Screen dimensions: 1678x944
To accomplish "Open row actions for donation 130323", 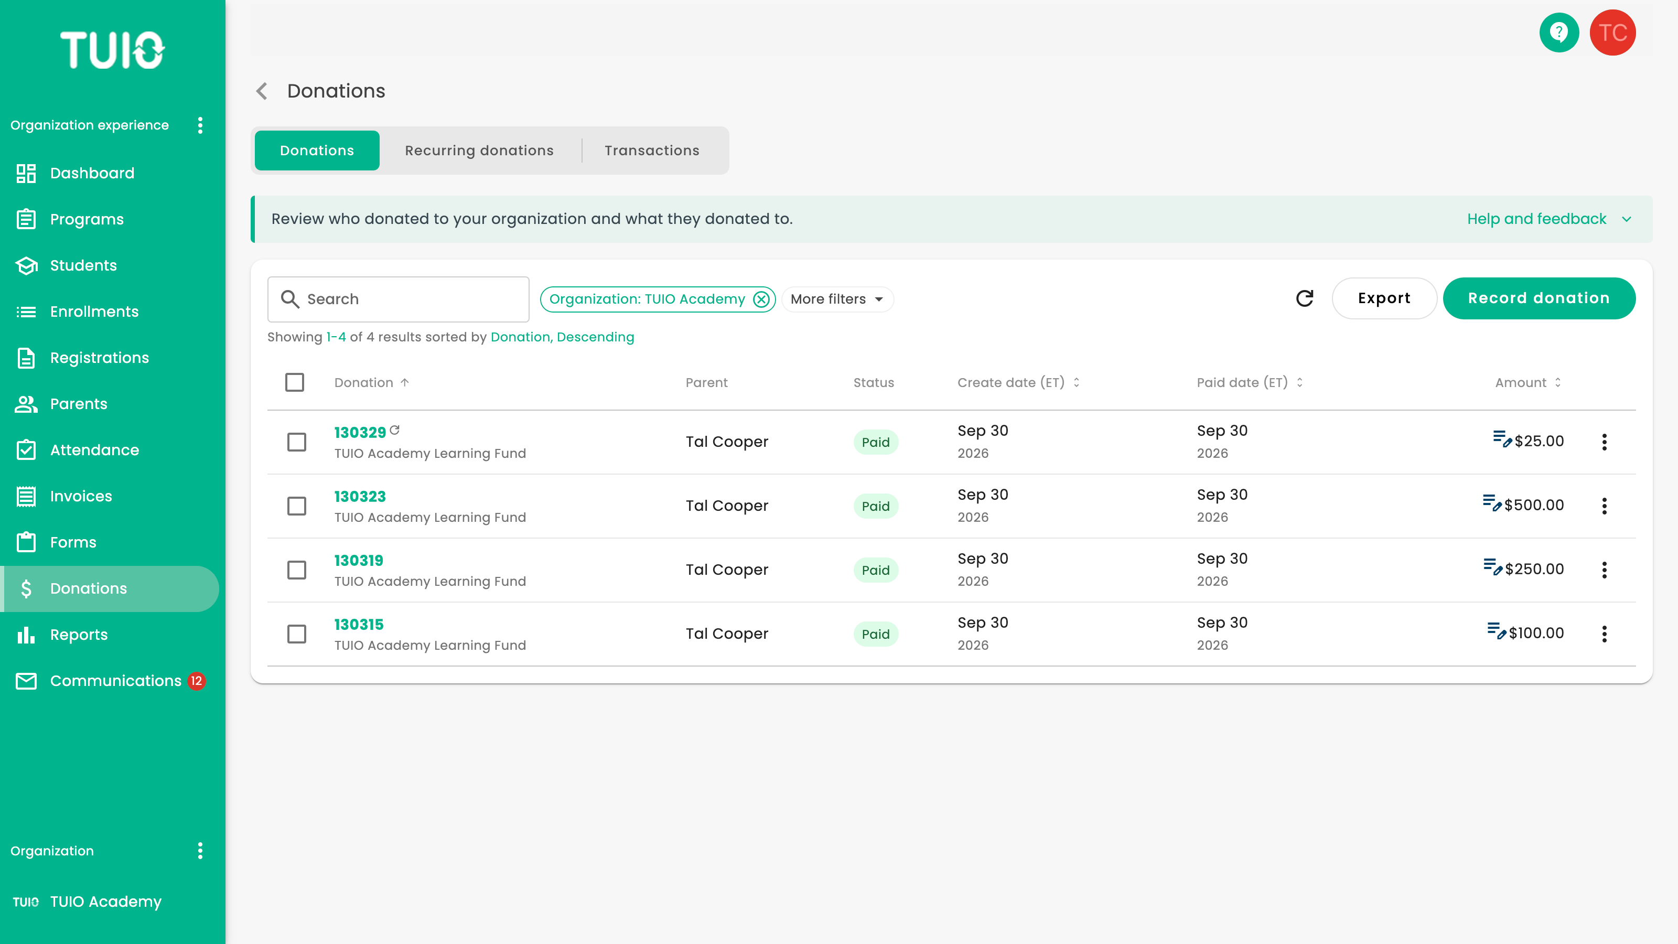I will pos(1605,506).
